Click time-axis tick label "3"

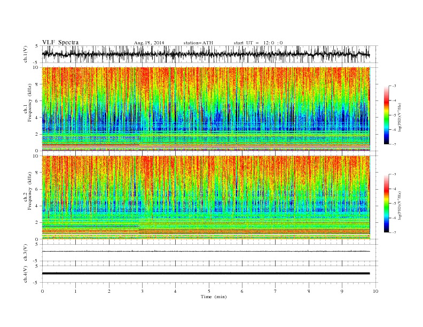pos(143,291)
